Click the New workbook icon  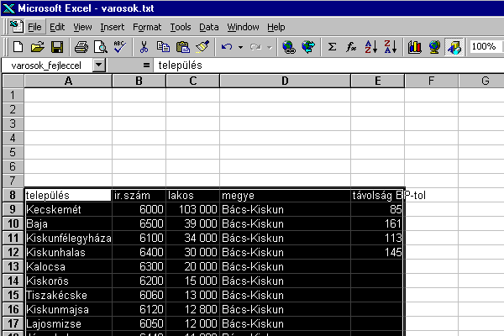pos(18,47)
